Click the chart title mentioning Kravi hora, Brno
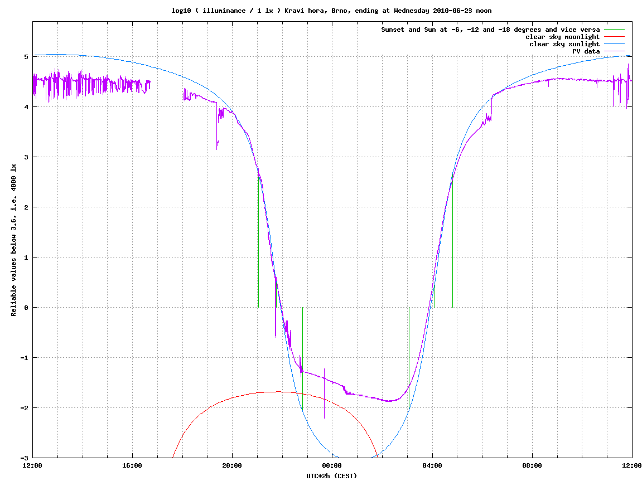The width and height of the screenshot is (642, 481). [x=331, y=11]
